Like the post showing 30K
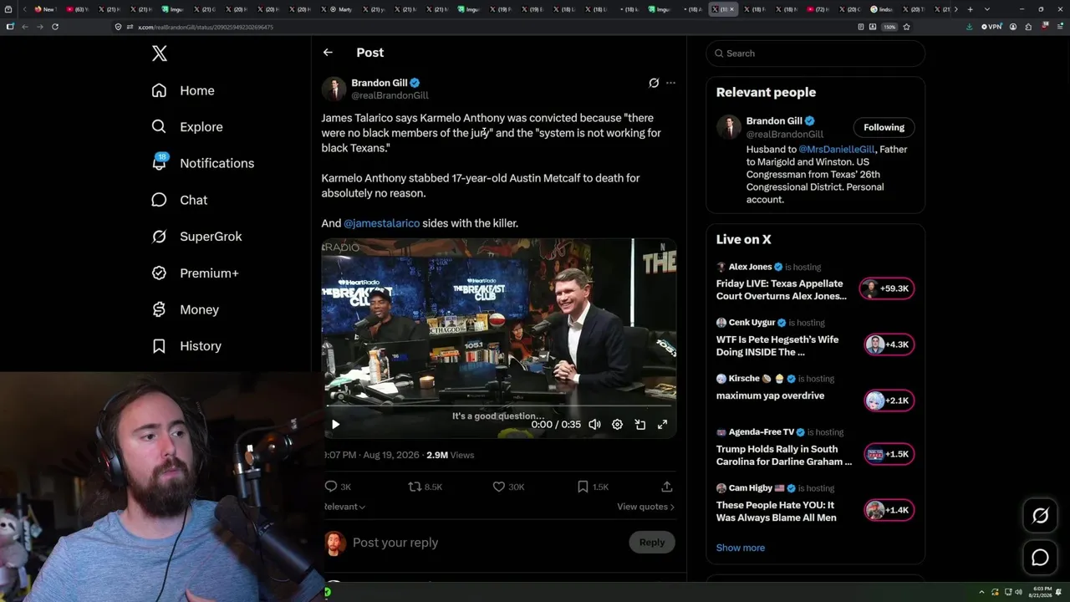1070x602 pixels. tap(508, 487)
